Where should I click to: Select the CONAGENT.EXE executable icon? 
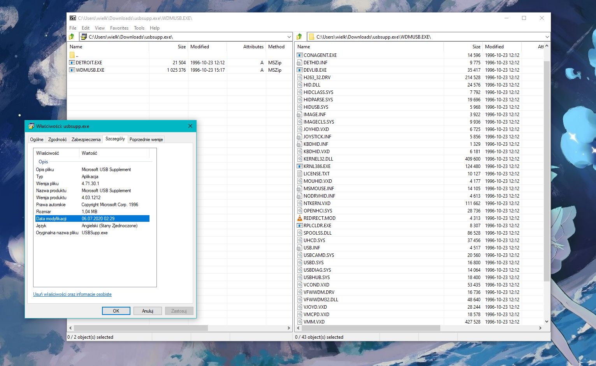coord(299,55)
